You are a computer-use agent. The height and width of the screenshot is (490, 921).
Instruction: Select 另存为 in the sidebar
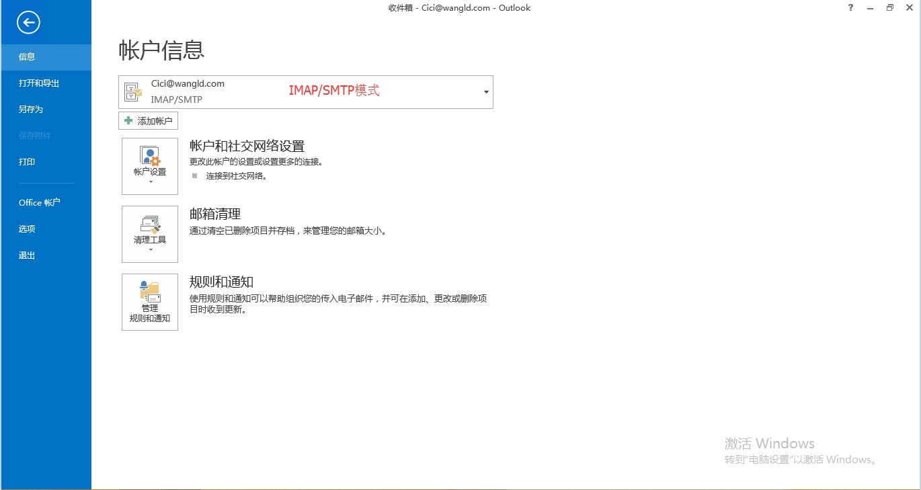tap(46, 110)
